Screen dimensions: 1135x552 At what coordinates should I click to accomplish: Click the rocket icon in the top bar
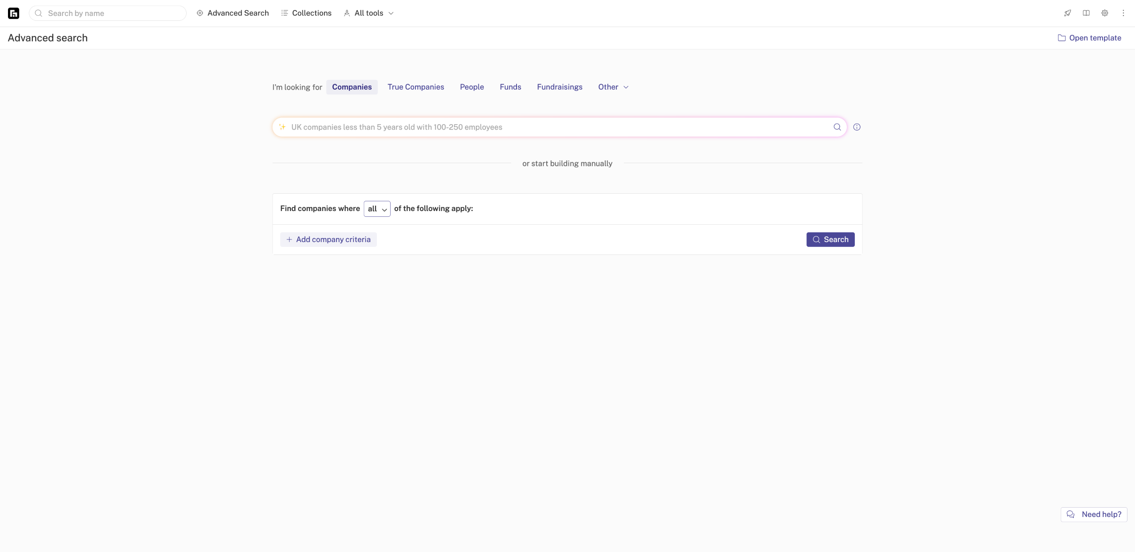coord(1068,13)
